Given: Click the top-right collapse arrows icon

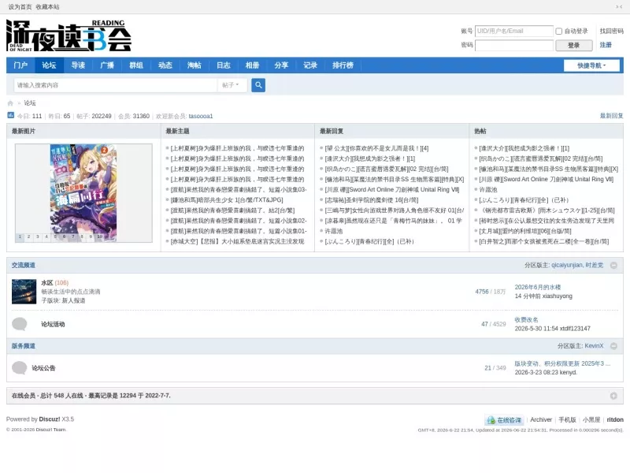Looking at the screenshot, I should (x=619, y=7).
